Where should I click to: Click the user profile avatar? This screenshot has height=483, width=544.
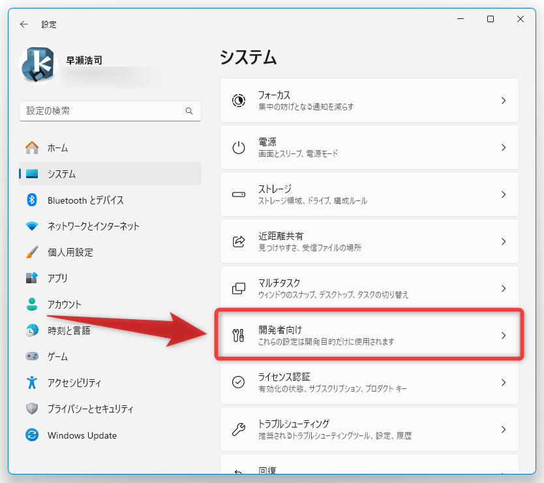point(38,66)
